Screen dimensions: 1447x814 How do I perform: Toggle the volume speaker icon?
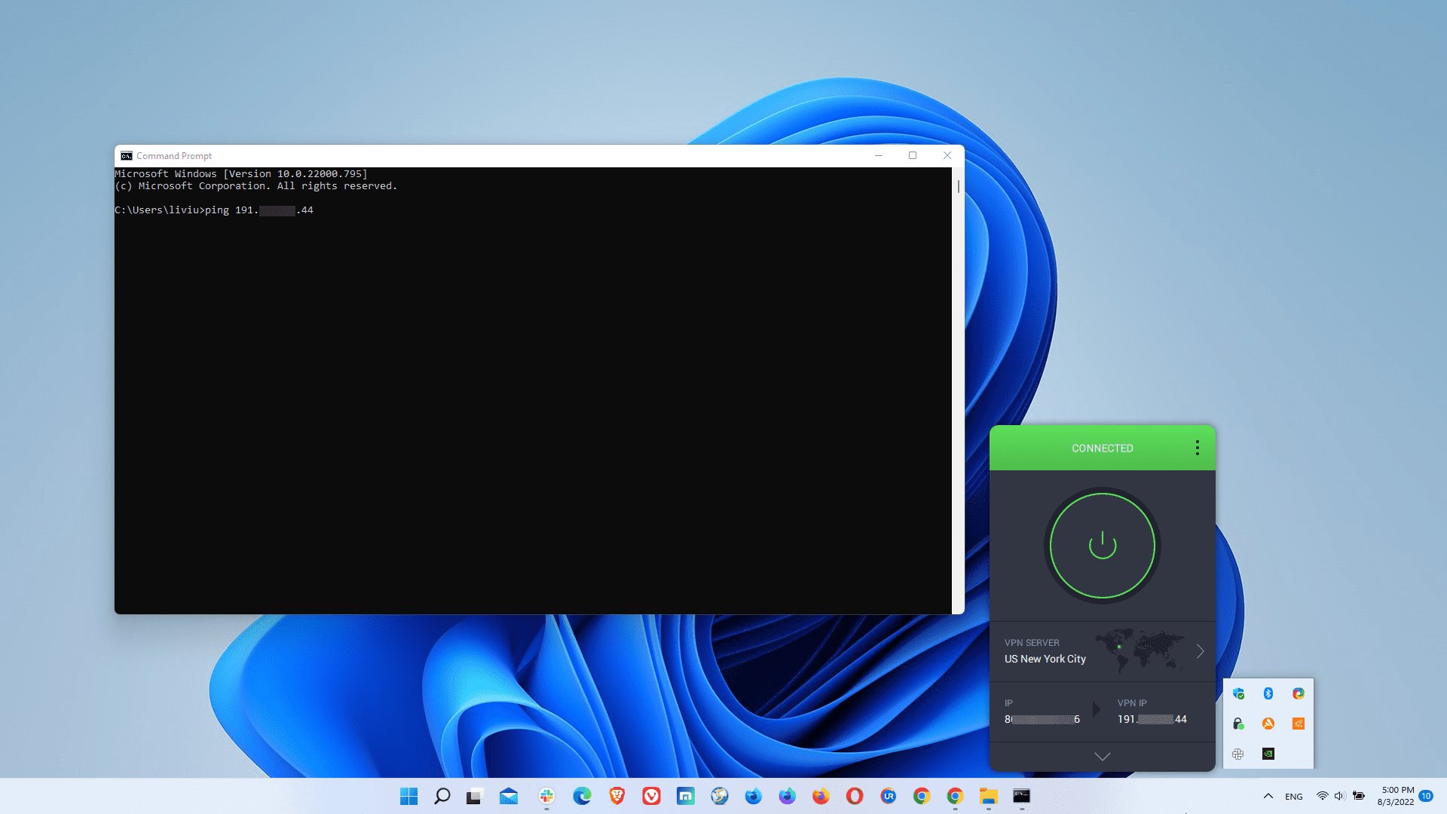pos(1339,796)
